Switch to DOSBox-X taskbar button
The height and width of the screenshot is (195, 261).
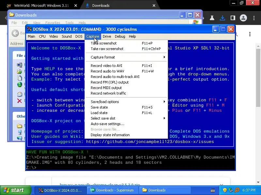click(60, 190)
